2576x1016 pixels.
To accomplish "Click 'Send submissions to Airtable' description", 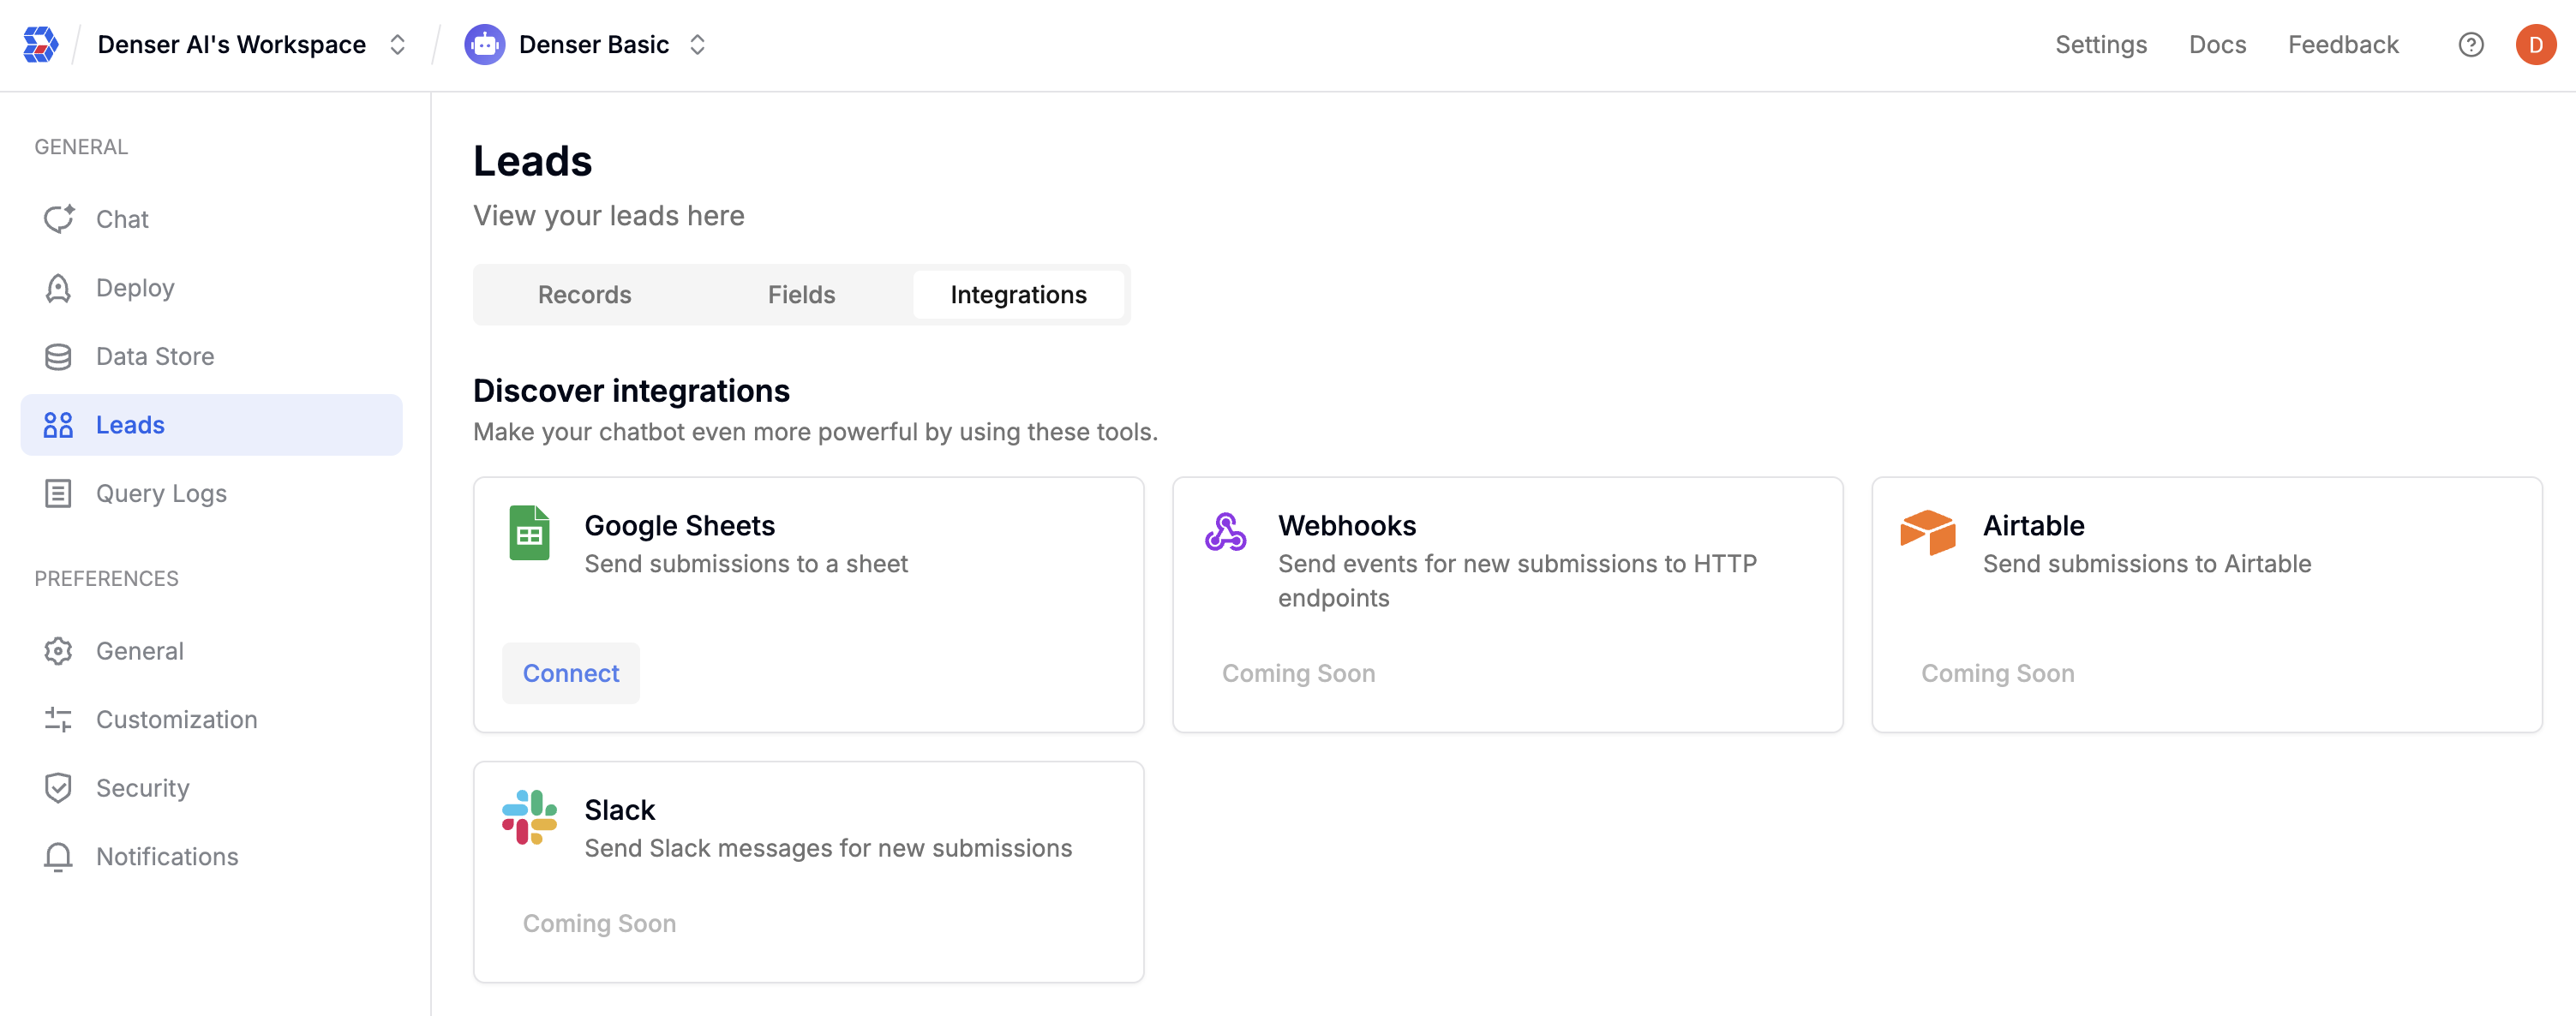I will pos(2147,564).
